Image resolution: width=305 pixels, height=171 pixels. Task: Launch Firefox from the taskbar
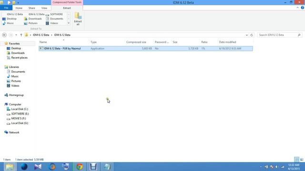[x=52, y=167]
